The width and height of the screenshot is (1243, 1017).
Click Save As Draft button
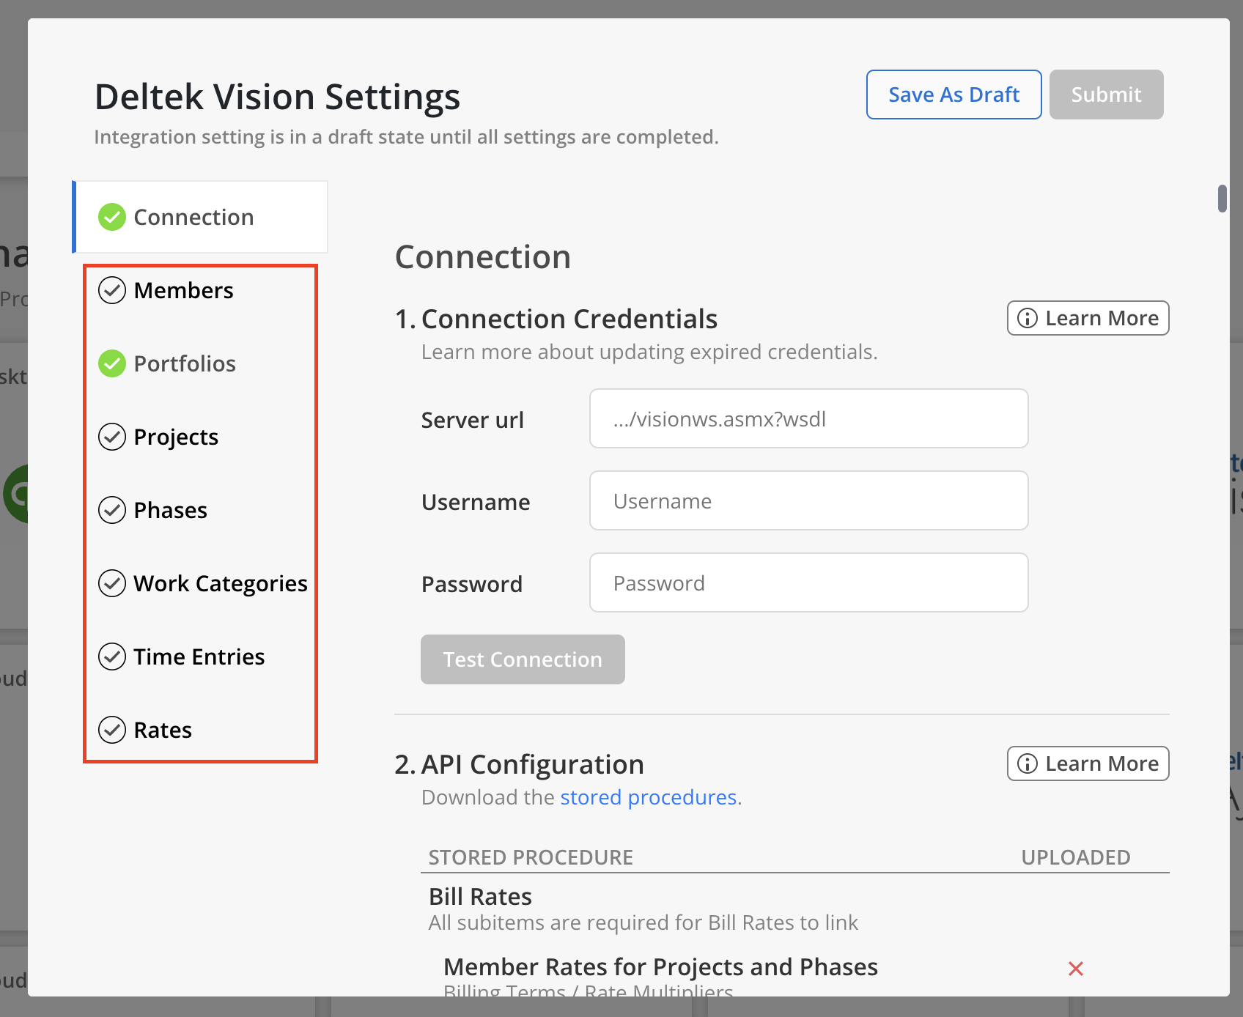954,95
